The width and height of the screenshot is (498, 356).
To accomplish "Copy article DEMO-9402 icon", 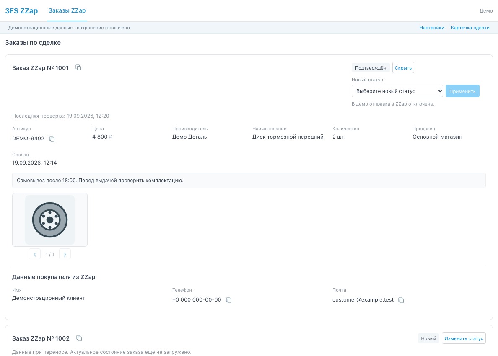I will 52,139.
